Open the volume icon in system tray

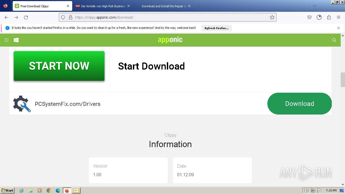[x=306, y=190]
